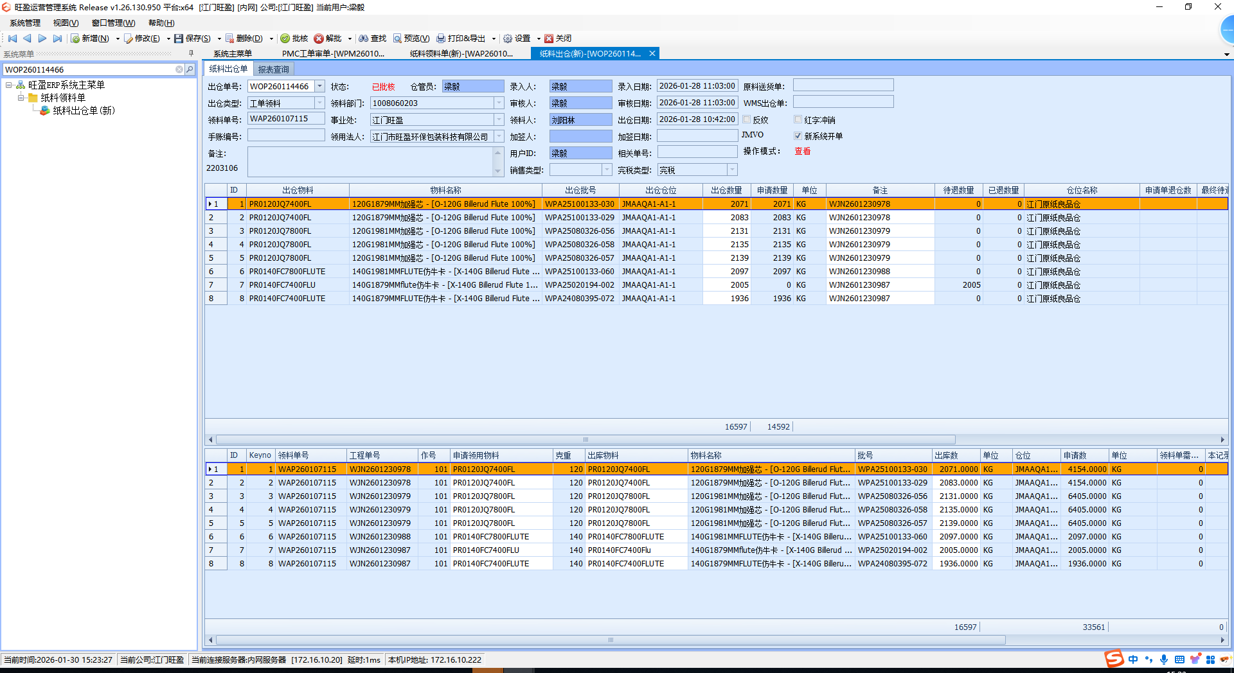Collapse the 旺盈ERP系统主菜单 tree node
This screenshot has width=1234, height=673.
click(9, 85)
